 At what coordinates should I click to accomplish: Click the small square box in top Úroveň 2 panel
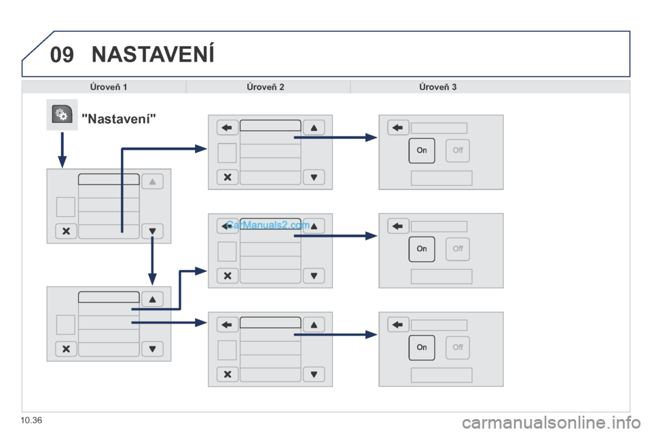click(x=227, y=153)
